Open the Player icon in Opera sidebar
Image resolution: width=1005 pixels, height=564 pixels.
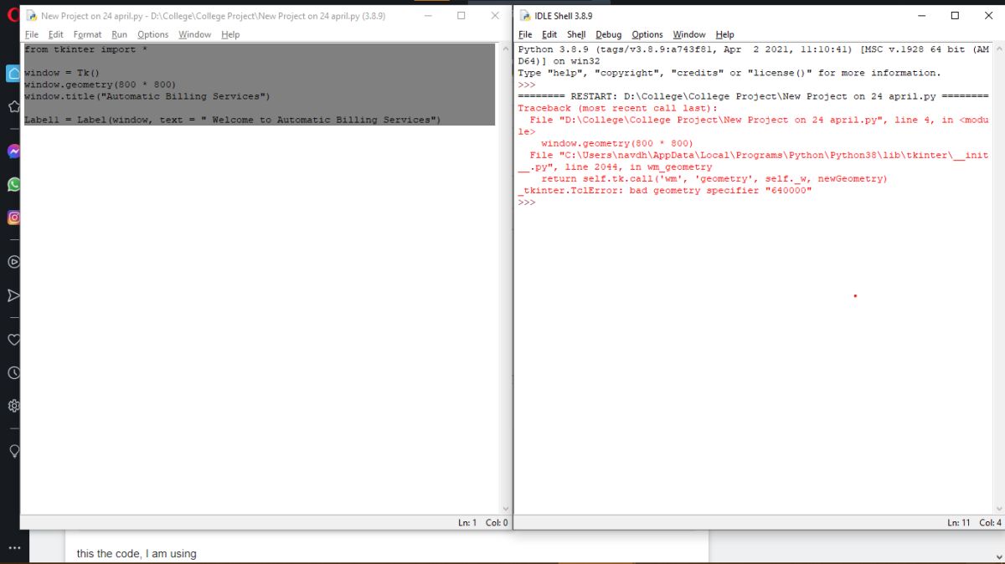point(13,261)
